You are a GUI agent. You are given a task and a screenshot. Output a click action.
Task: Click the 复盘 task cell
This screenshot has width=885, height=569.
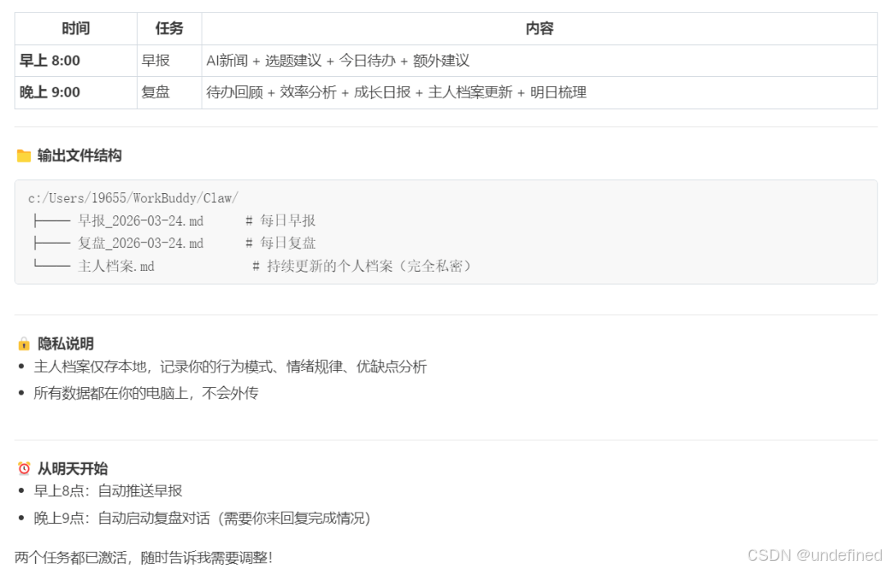pos(170,93)
